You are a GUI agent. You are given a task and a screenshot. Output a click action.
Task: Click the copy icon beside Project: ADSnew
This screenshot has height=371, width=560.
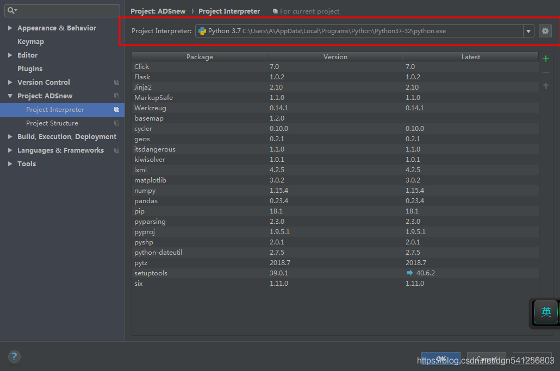point(116,96)
